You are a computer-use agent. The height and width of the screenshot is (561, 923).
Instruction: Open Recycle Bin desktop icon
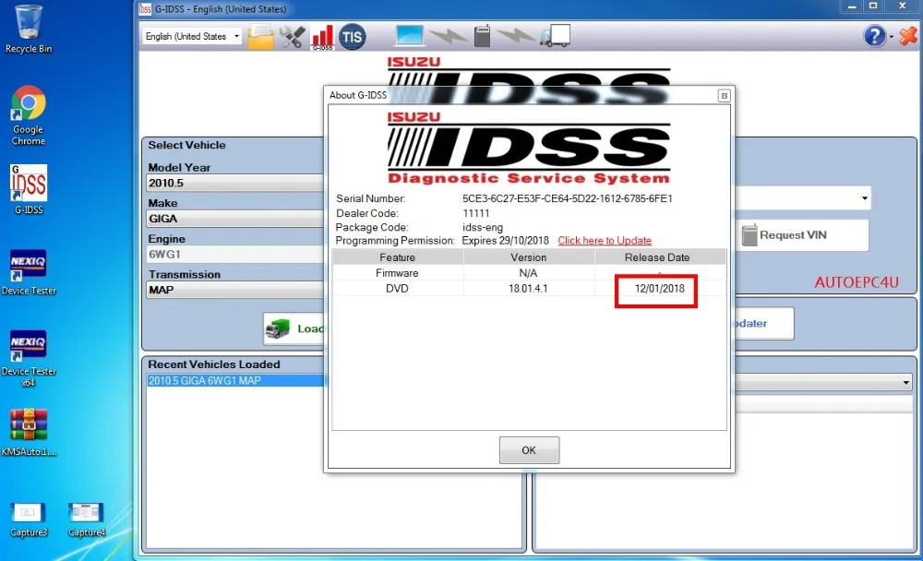tap(29, 30)
